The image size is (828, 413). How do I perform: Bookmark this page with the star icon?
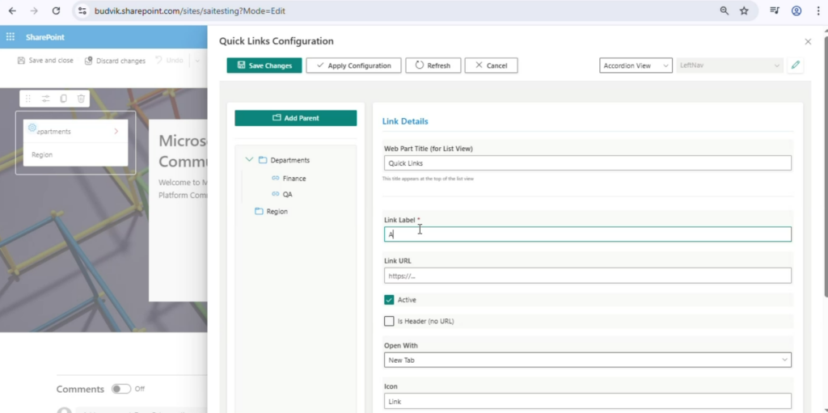pyautogui.click(x=744, y=11)
